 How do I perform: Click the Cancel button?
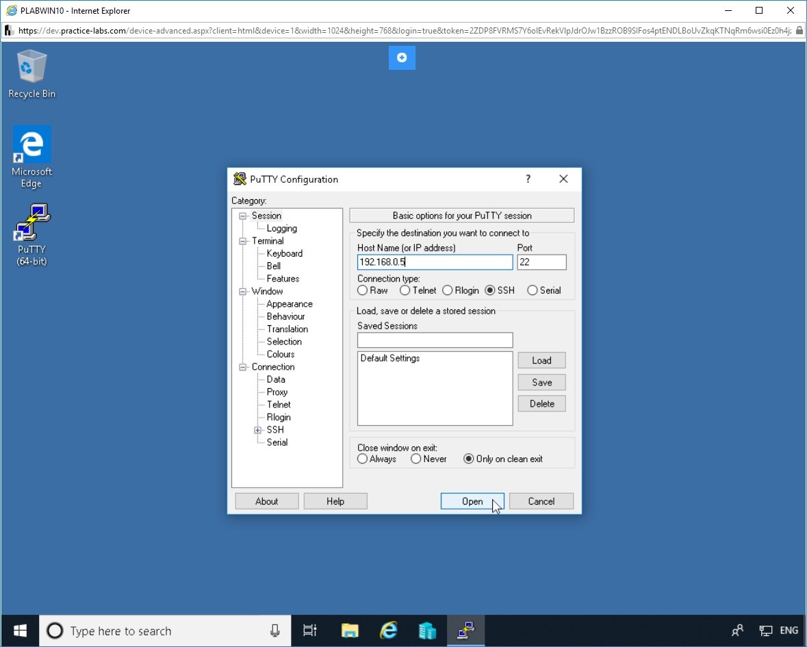pyautogui.click(x=541, y=501)
